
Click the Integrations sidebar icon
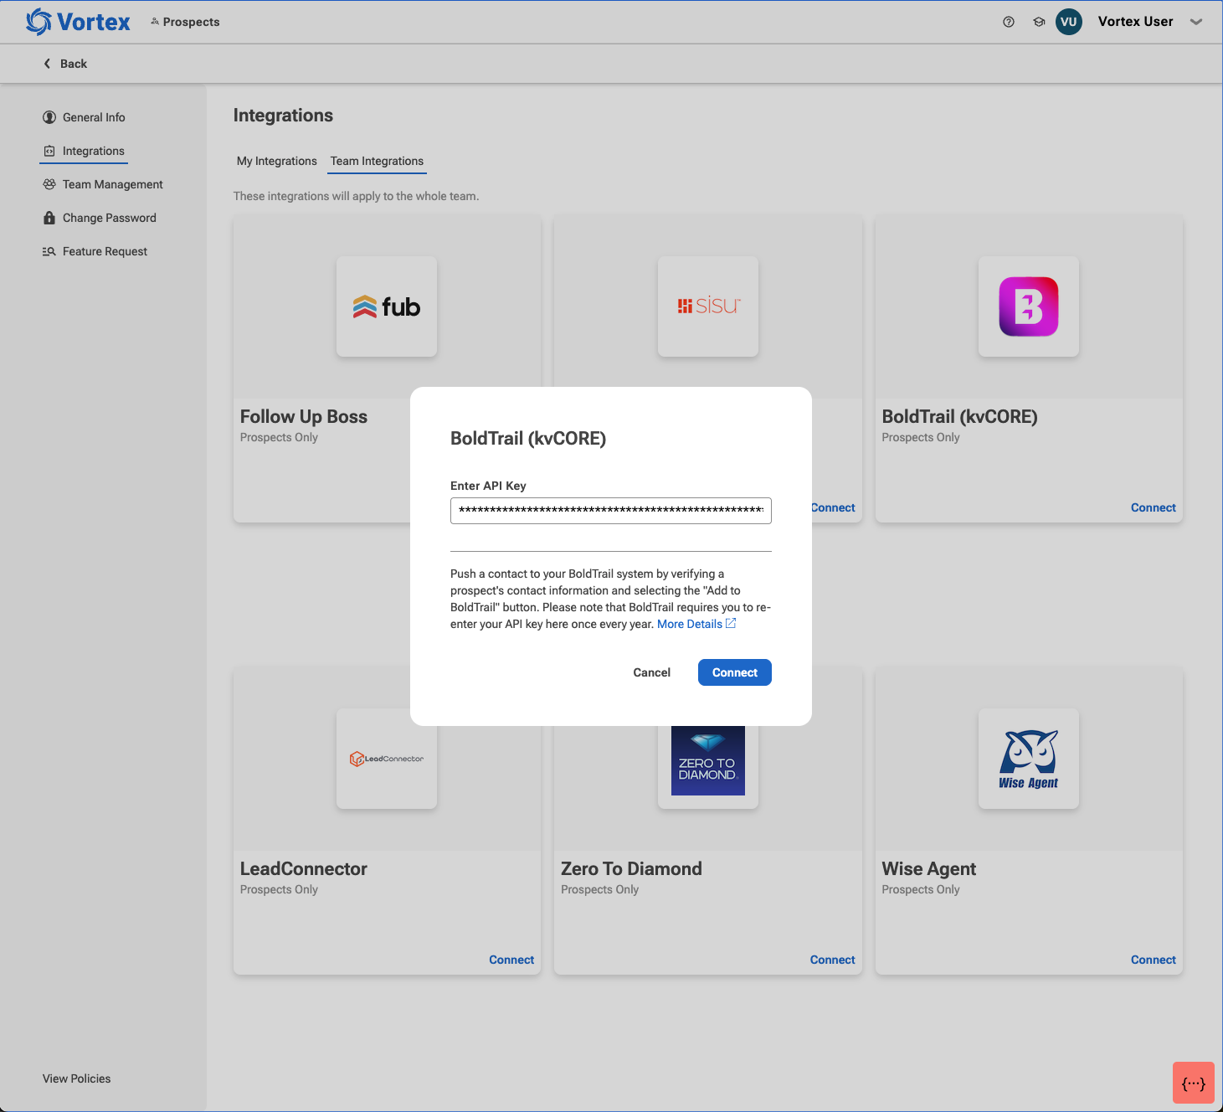[x=49, y=151]
